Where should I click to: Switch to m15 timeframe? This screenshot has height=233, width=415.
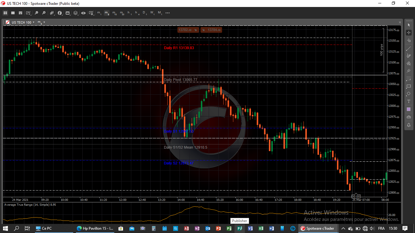pos(114,13)
